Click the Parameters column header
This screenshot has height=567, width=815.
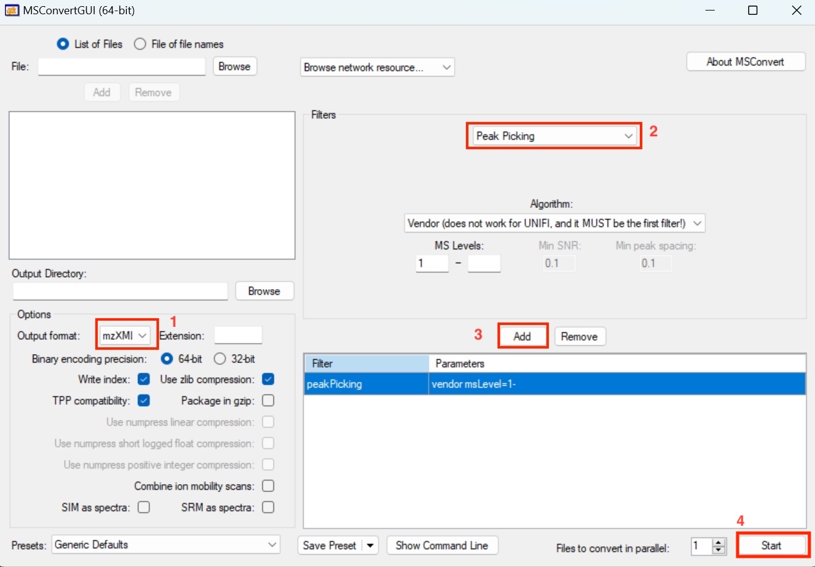coord(618,363)
